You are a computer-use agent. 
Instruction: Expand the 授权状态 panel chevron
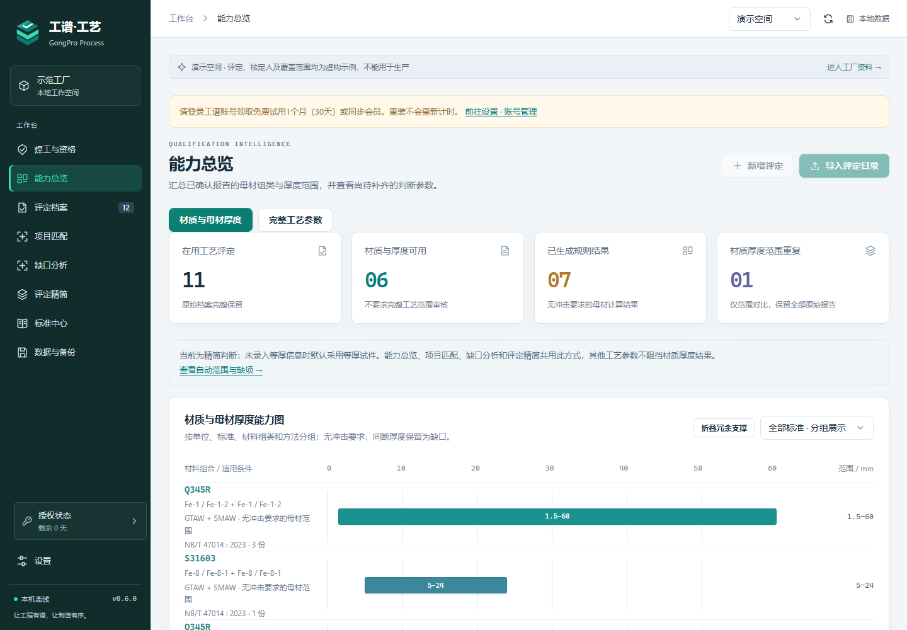(x=134, y=521)
